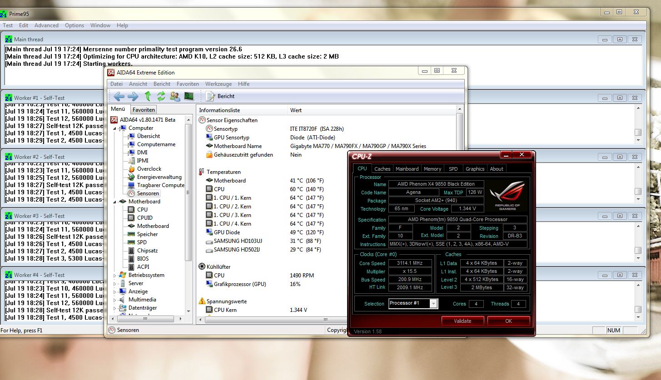Open the SPD tab in CPU-Z
The image size is (661, 380).
click(453, 169)
